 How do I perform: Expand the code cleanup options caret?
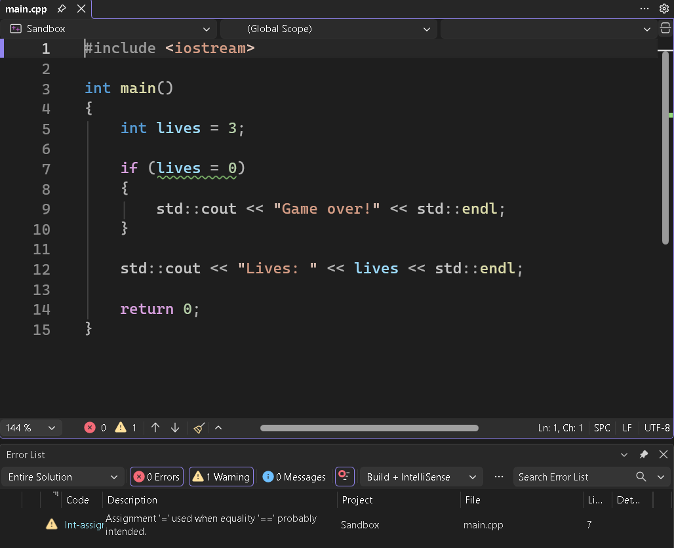218,427
